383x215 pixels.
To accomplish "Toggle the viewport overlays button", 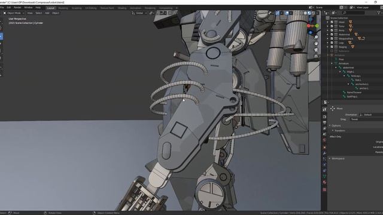I will (287, 13).
